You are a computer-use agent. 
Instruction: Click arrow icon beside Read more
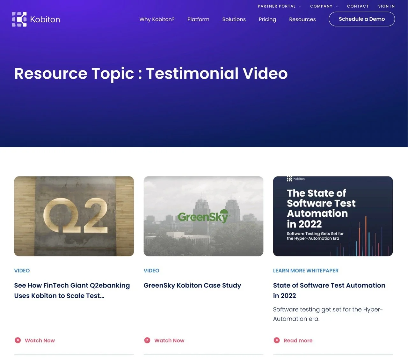(x=277, y=340)
